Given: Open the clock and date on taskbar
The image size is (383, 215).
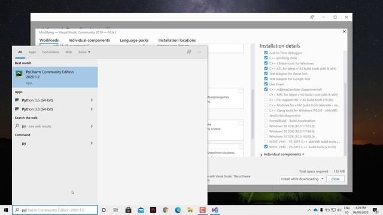Looking at the screenshot, I should coord(361,210).
